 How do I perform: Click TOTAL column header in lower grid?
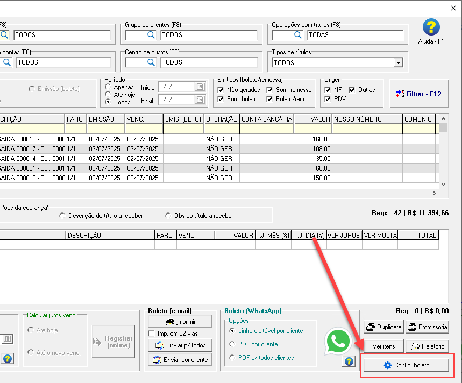418,236
